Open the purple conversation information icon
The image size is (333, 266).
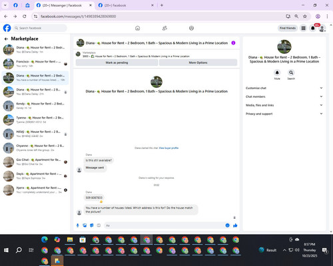click(x=233, y=43)
